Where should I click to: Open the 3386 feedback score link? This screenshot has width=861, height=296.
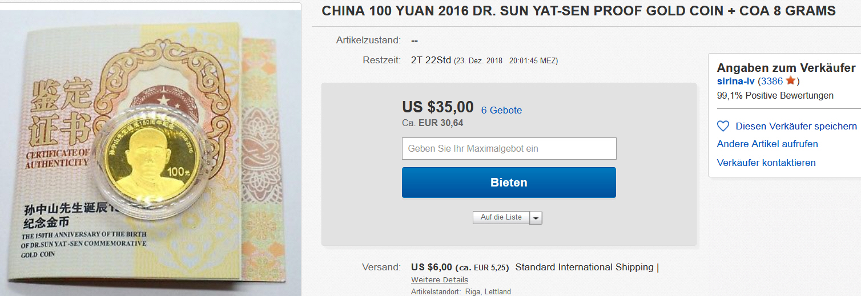click(771, 81)
